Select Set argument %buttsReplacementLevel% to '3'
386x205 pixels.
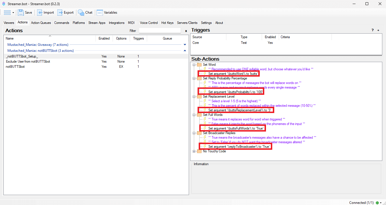point(239,110)
